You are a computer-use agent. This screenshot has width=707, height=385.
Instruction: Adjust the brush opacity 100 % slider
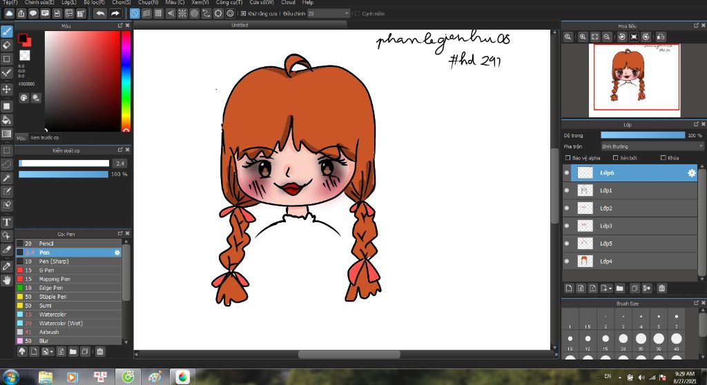tap(63, 175)
